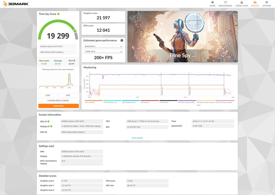Click the info icon next to Best score

coord(74,61)
